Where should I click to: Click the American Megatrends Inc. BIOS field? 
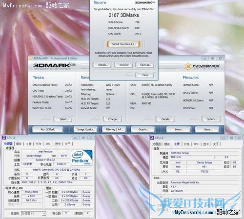pos(204,182)
